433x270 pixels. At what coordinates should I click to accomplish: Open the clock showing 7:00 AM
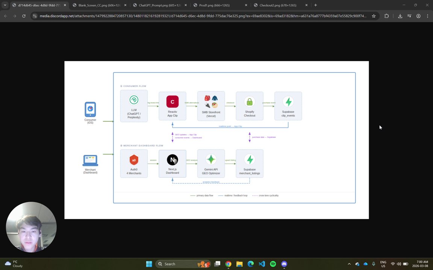420,264
